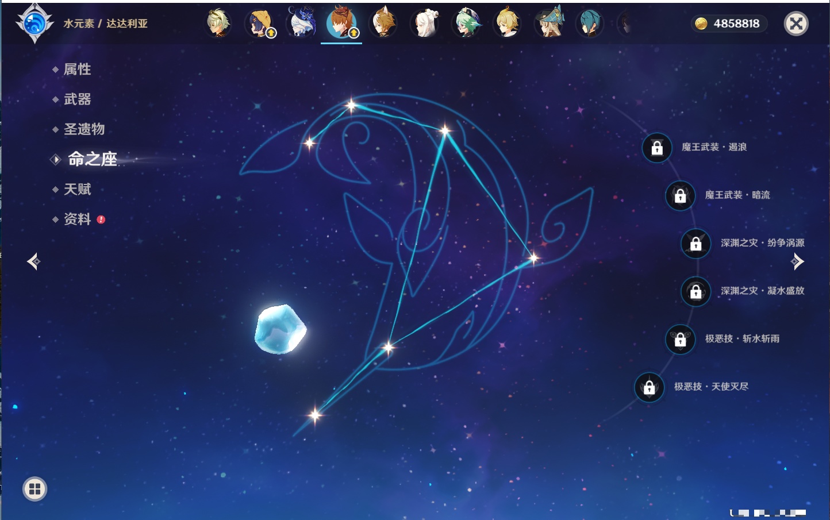
Task: Select the 命之座 constellation menu
Action: (92, 159)
